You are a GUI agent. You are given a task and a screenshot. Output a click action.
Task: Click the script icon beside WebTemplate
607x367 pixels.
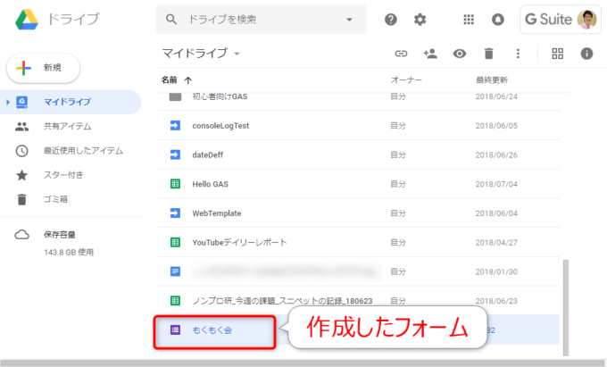[175, 213]
